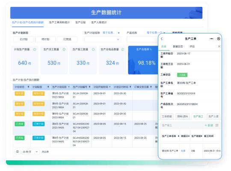Viewport: 231px width, 171px height.
Task: Open the 生产计划名称 column header dropdown arrow
Action: pos(69,87)
